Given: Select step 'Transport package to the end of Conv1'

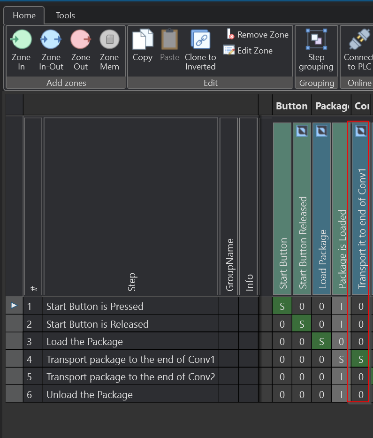Looking at the screenshot, I should point(130,359).
